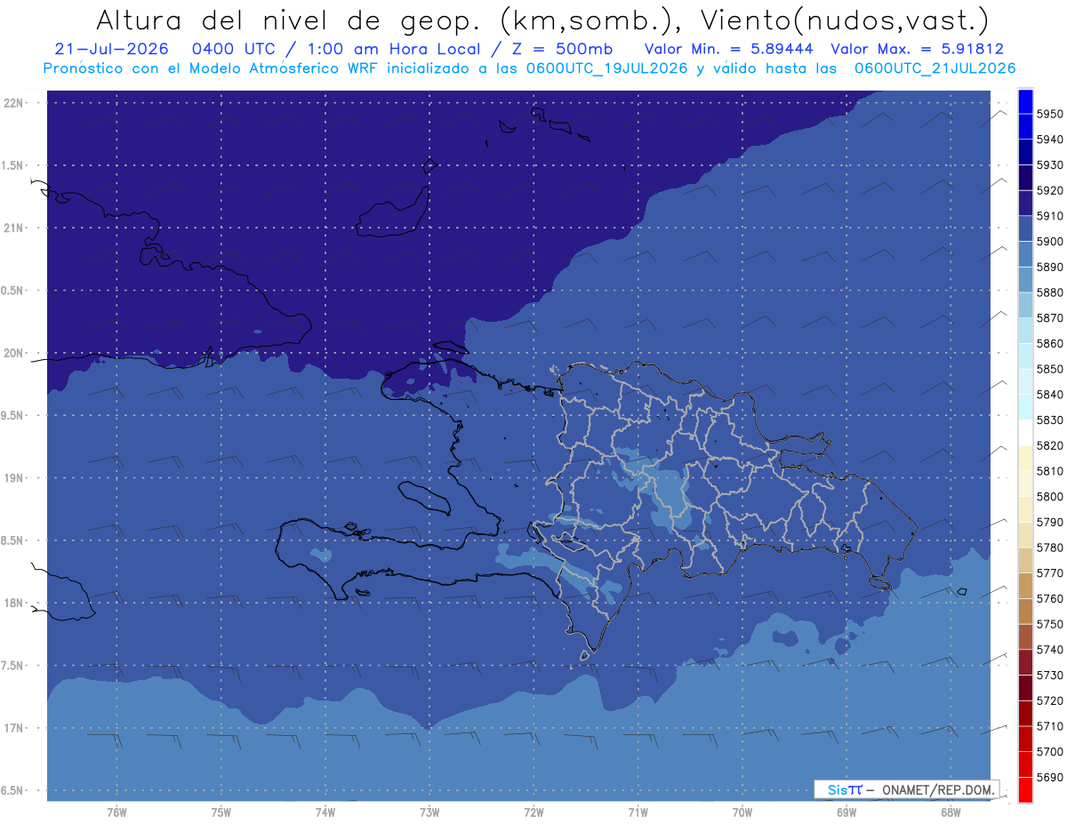This screenshot has height=824, width=1067.
Task: Click the 19N latitude label
Action: (14, 477)
